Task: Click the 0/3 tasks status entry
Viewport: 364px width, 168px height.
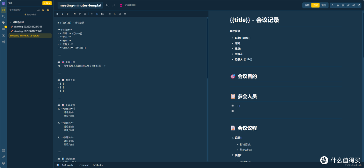Action: point(97,165)
